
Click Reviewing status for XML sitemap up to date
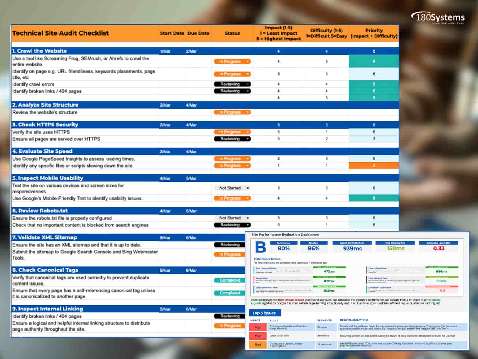(230, 245)
